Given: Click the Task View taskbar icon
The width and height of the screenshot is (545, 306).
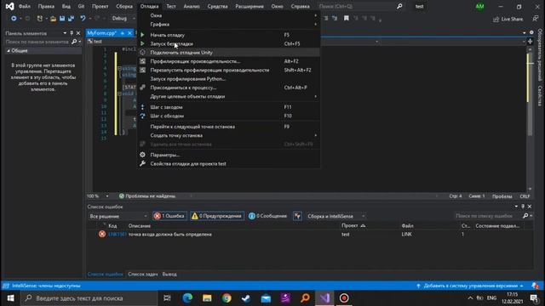Looking at the screenshot, I should coord(167,298).
